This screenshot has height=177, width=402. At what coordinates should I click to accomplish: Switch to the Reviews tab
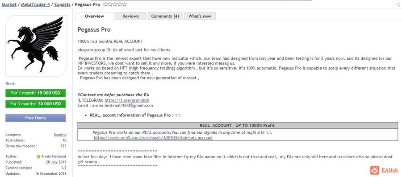(x=130, y=16)
